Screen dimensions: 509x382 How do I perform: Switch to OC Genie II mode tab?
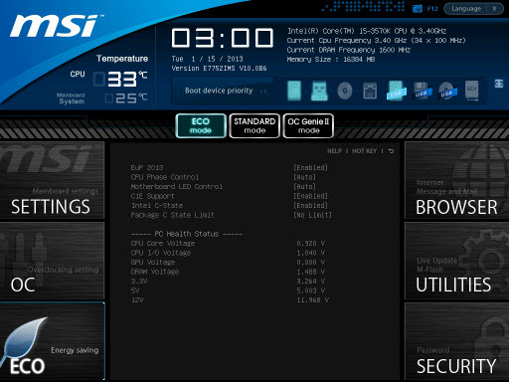pyautogui.click(x=308, y=125)
